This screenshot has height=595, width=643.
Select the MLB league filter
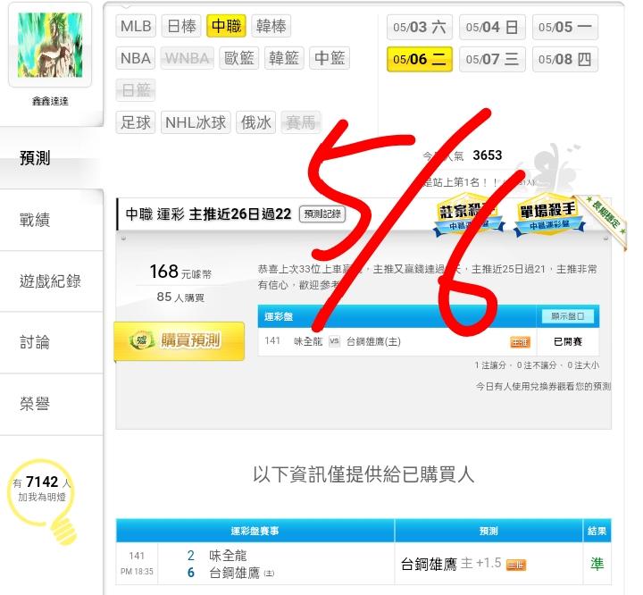coord(136,26)
